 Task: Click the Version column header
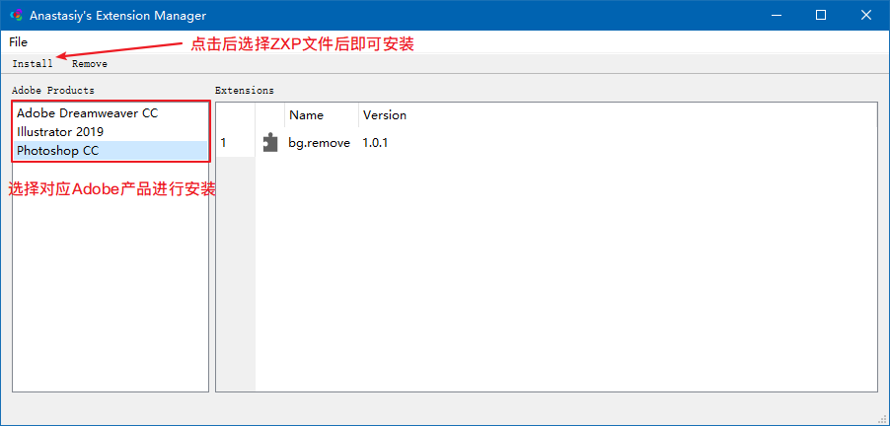tap(385, 115)
